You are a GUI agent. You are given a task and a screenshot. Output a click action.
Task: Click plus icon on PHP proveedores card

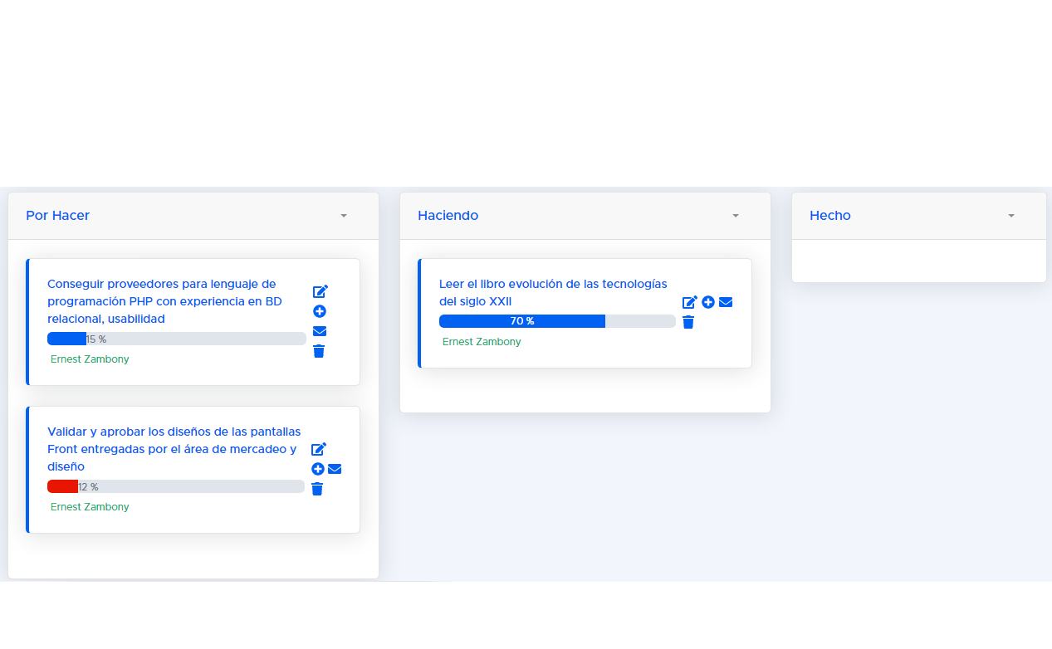(320, 311)
